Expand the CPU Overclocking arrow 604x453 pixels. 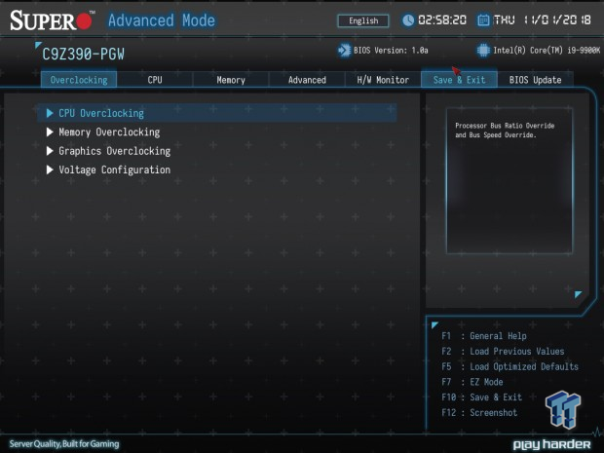(51, 113)
